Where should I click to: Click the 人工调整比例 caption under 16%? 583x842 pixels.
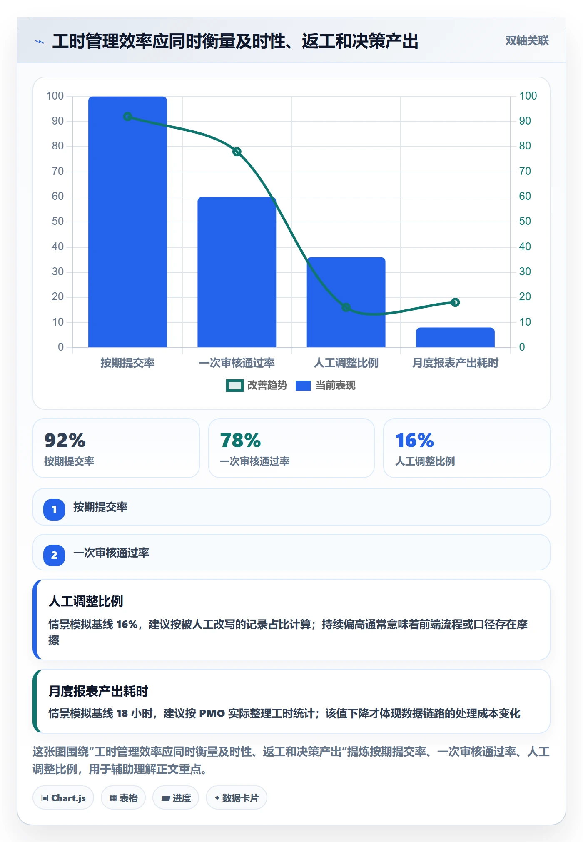click(x=425, y=461)
